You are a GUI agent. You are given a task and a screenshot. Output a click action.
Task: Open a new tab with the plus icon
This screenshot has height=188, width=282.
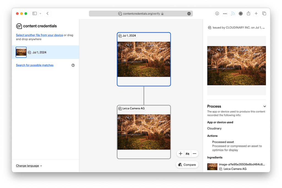pyautogui.click(x=256, y=14)
